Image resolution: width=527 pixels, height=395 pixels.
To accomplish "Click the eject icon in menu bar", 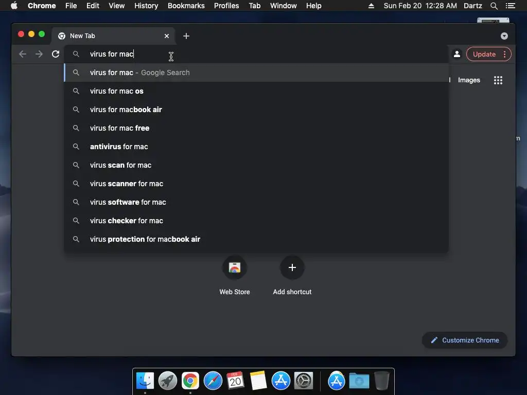I will (371, 6).
